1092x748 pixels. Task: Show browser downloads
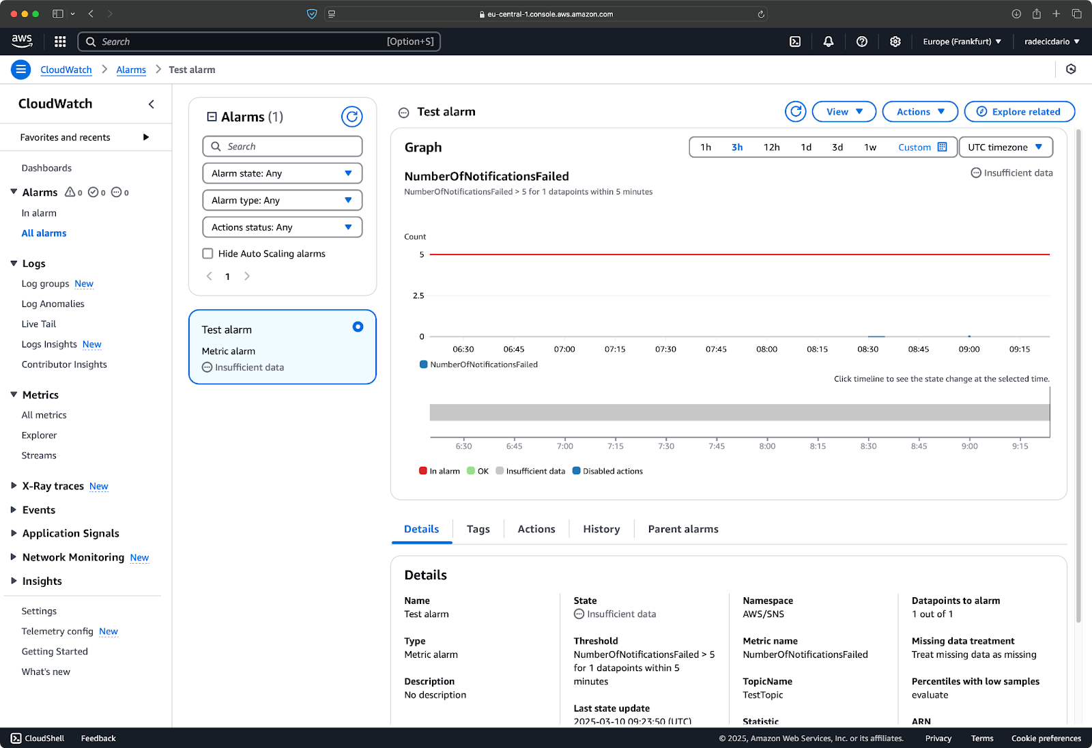(x=1016, y=14)
